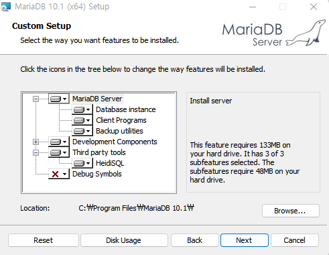Viewport: 329px width, 255px height.
Task: Open Database instance feature drive icon dropdown
Action: click(x=82, y=109)
